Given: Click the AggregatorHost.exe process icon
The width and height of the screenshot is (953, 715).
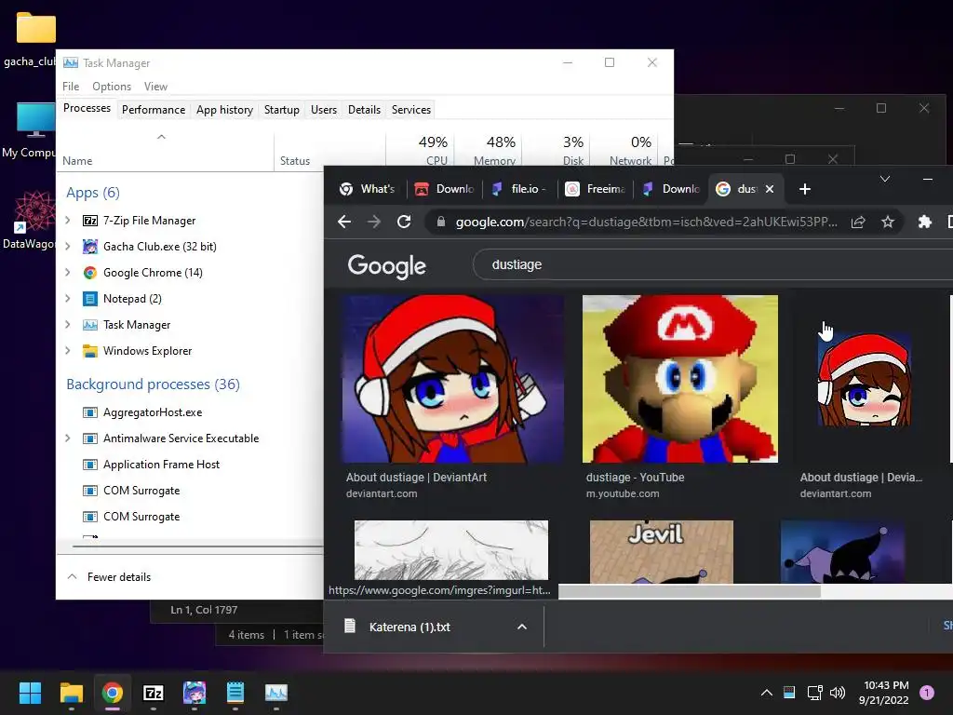Looking at the screenshot, I should tap(90, 412).
